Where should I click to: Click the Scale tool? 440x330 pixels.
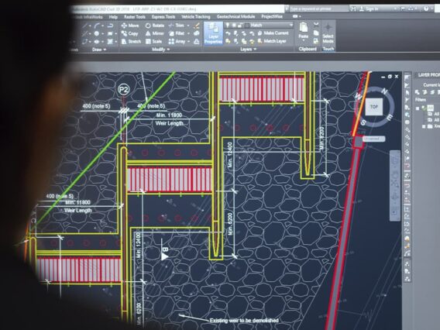[153, 42]
